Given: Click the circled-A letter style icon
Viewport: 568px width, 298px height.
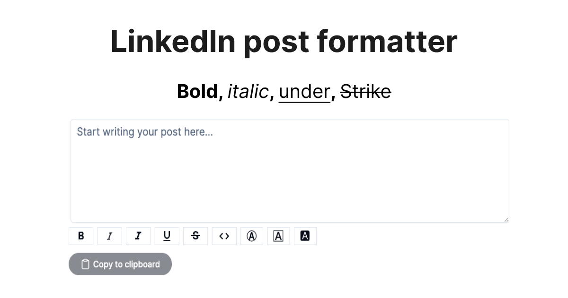Looking at the screenshot, I should (252, 236).
